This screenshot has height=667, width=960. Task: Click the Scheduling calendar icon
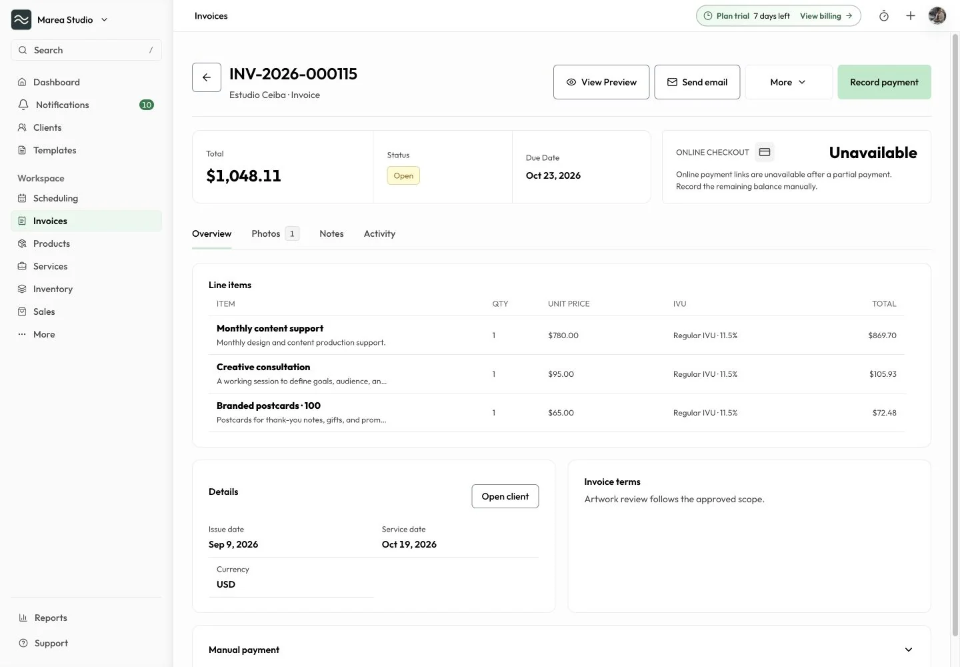pos(22,198)
